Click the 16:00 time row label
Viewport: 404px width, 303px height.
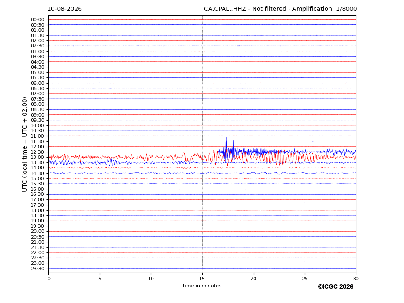coord(37,189)
